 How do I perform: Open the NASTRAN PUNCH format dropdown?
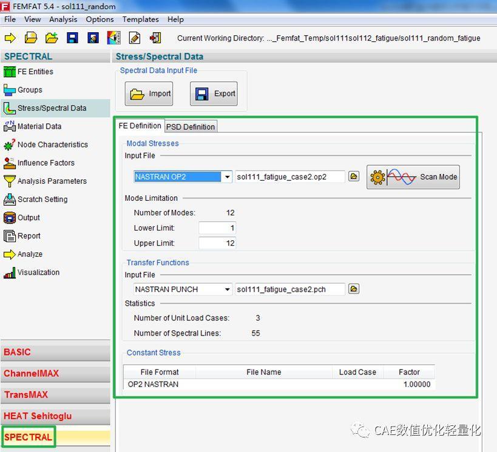[227, 289]
